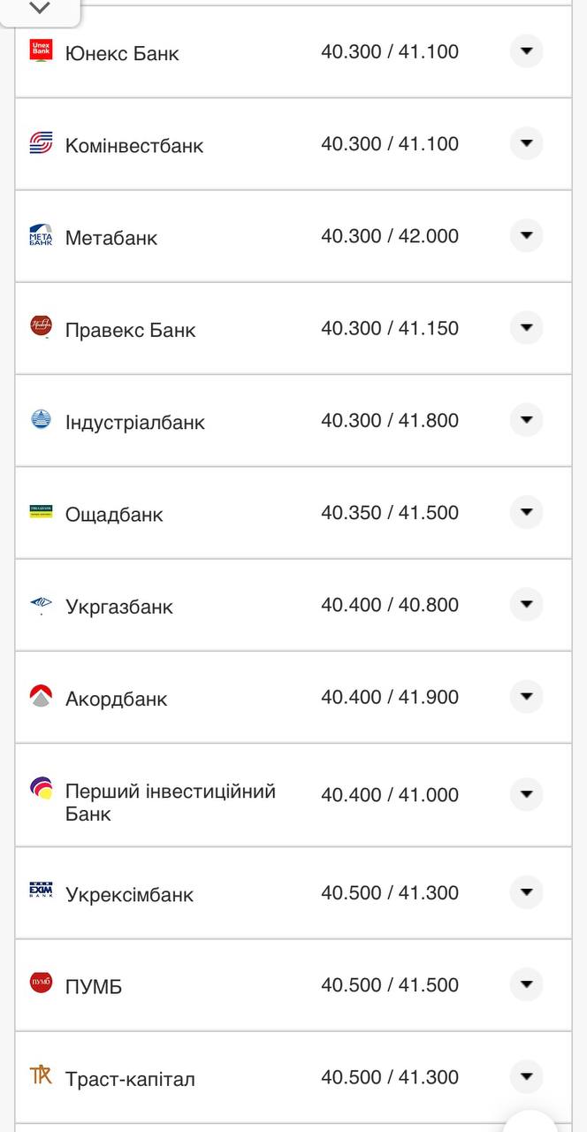
Task: Click the Правекс Банк logo icon
Action: [x=41, y=327]
